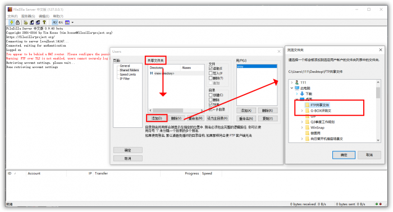Expand the G-BOX folder tree node
393x212 pixels.
tap(302, 110)
